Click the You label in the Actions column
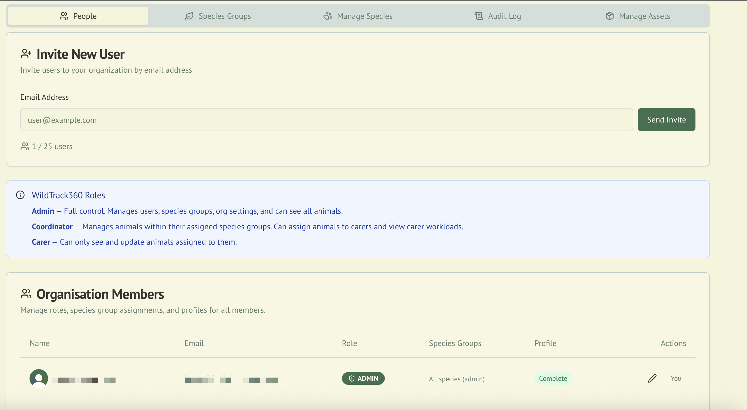The height and width of the screenshot is (410, 747). tap(676, 378)
